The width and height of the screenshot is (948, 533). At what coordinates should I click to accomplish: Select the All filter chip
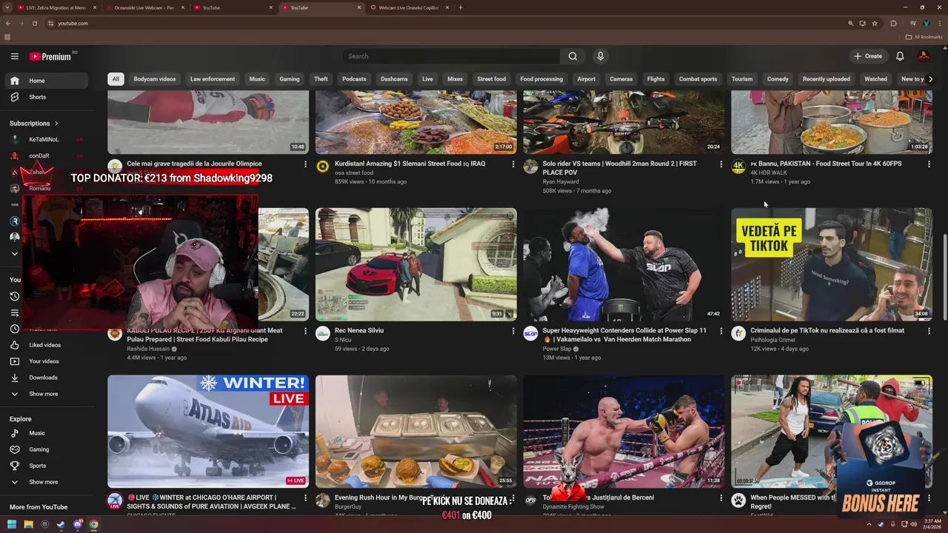[x=116, y=79]
